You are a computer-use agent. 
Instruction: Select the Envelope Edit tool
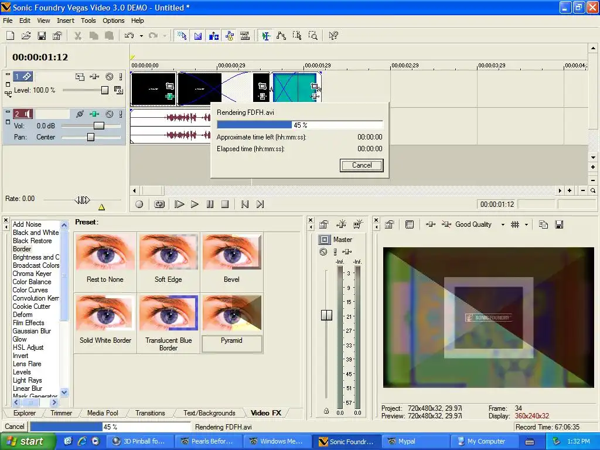(281, 36)
